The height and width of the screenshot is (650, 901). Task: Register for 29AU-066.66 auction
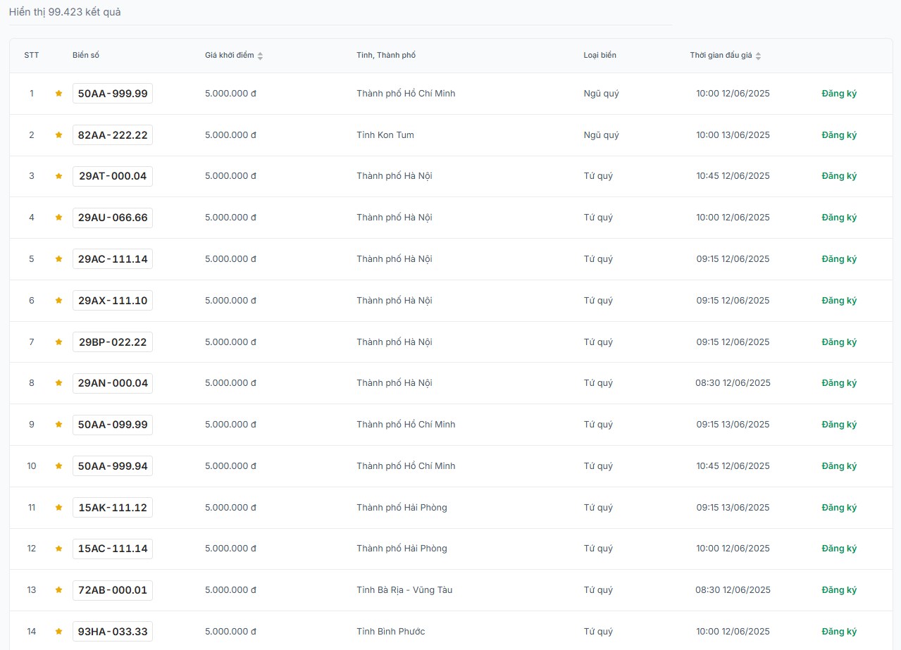pyautogui.click(x=839, y=218)
